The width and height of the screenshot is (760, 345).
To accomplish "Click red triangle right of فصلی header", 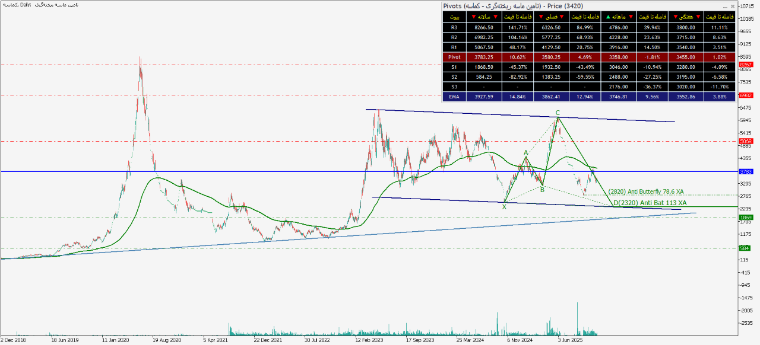I will click(562, 17).
